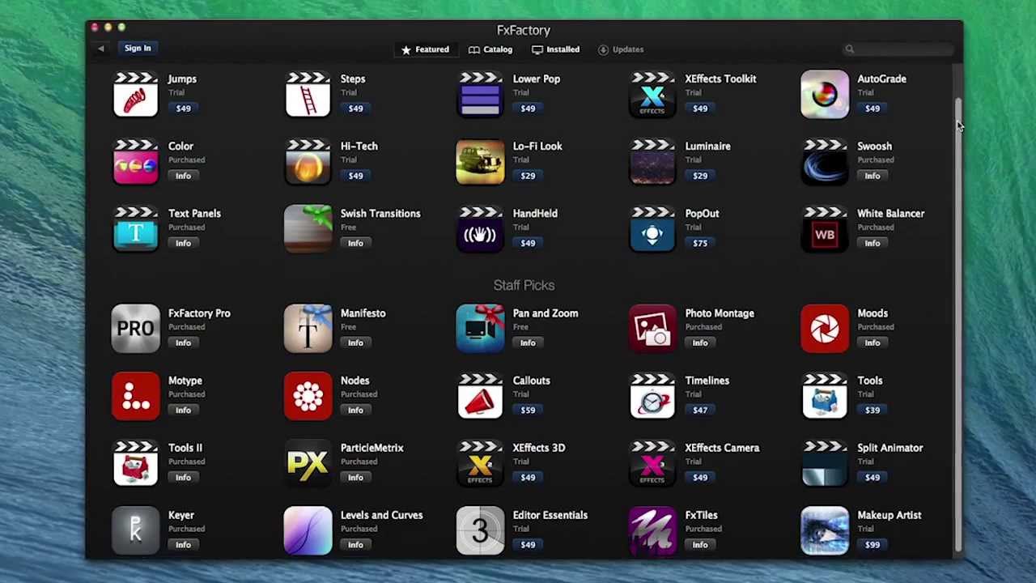Viewport: 1036px width, 583px height.
Task: Select the Photo Montage icon
Action: pos(652,329)
